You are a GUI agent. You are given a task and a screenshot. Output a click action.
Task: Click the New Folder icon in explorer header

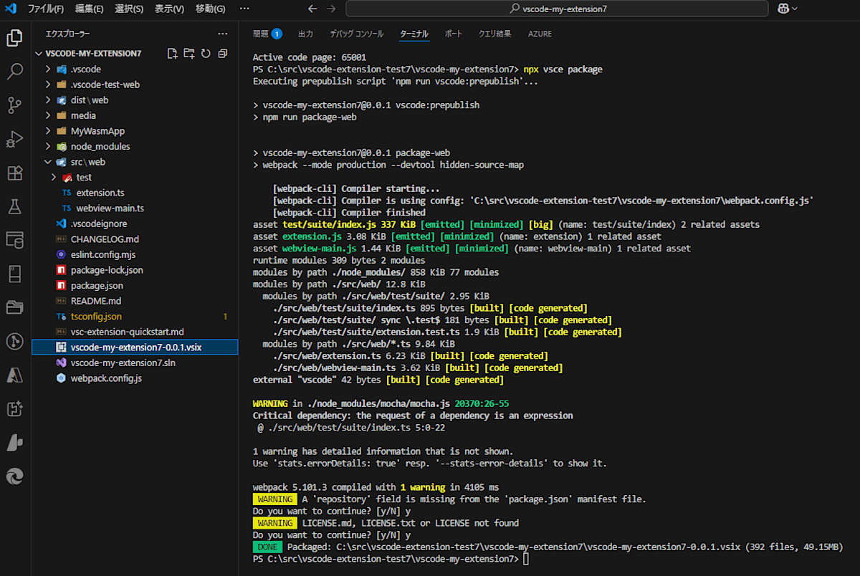click(188, 54)
